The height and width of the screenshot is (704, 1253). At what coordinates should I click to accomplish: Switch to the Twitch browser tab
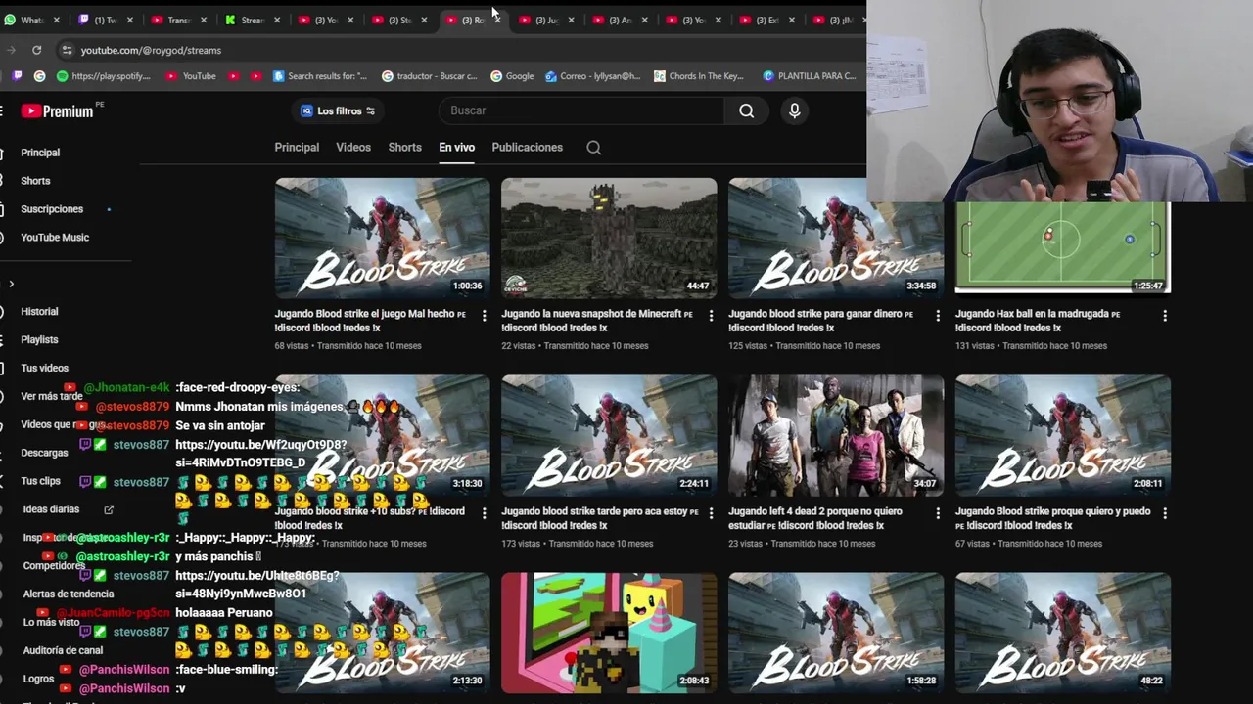106,20
